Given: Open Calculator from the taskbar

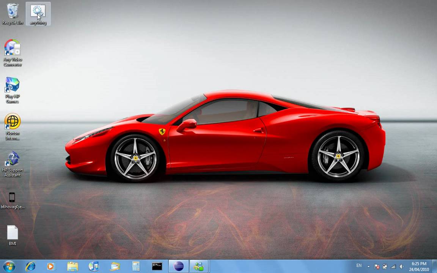Looking at the screenshot, I should [136, 266].
